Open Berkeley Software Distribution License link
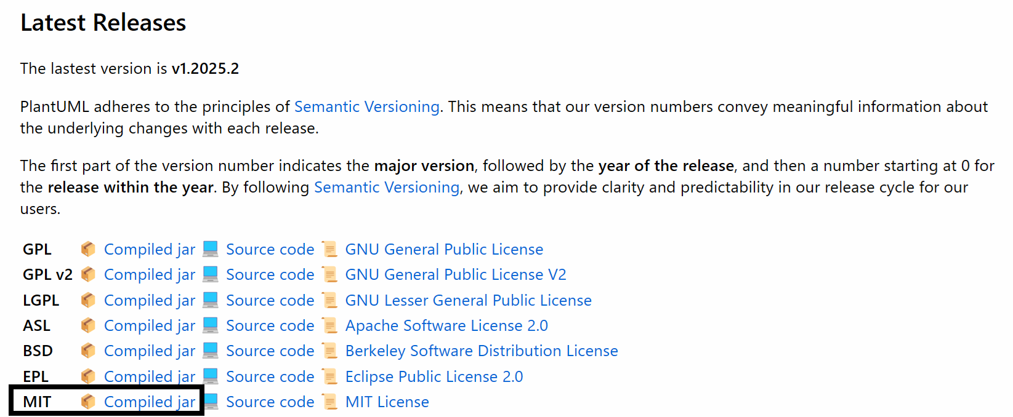The width and height of the screenshot is (1013, 417). [x=482, y=351]
